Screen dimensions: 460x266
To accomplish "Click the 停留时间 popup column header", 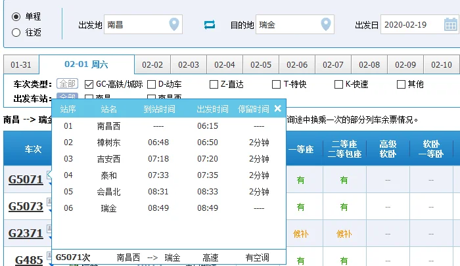I will pos(254,109).
